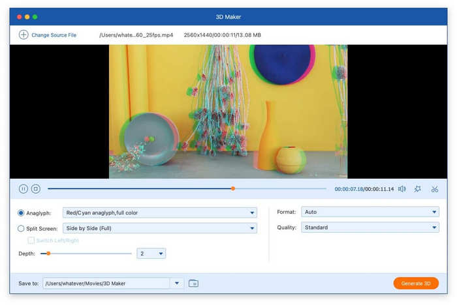Image resolution: width=457 pixels, height=305 pixels.
Task: Click the 2560x1440 file info text
Action: pos(223,35)
